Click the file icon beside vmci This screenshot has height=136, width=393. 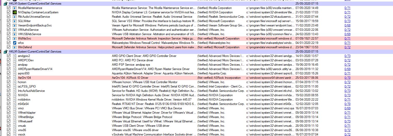[x=15, y=108]
